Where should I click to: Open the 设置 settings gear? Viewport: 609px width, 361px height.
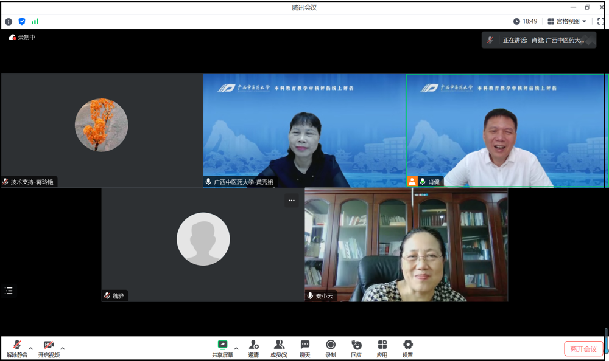coord(408,349)
